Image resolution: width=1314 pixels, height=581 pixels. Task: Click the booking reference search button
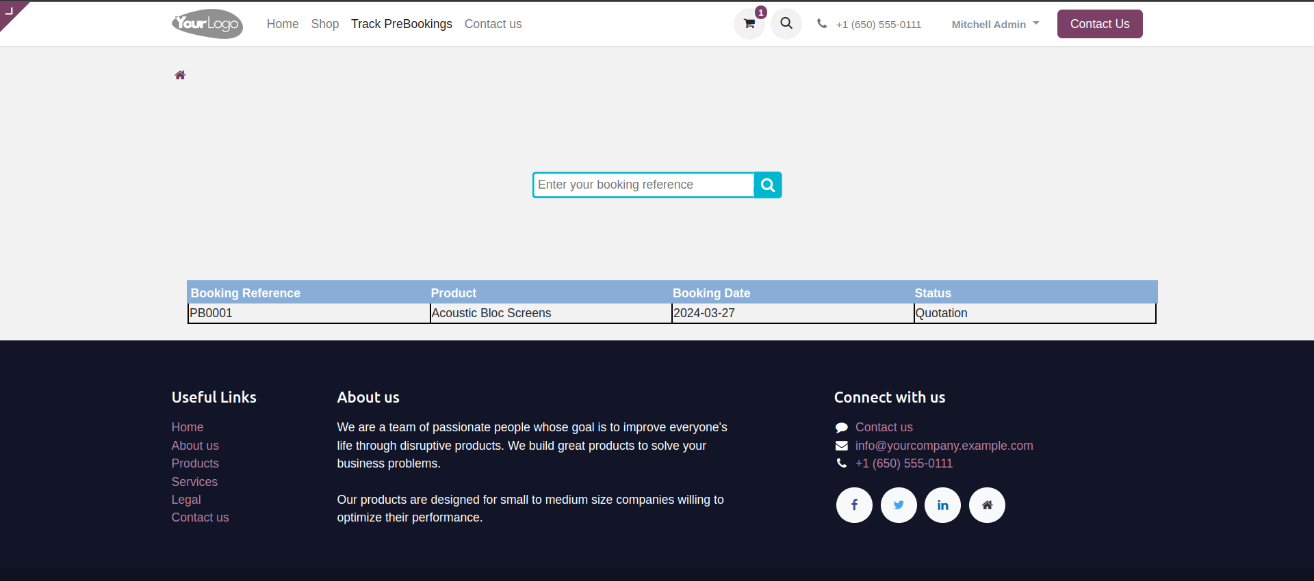pyautogui.click(x=768, y=185)
